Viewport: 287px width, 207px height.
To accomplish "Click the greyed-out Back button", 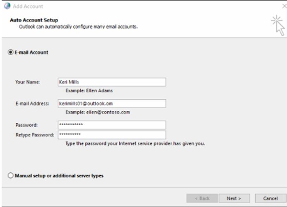I will pos(202,198).
